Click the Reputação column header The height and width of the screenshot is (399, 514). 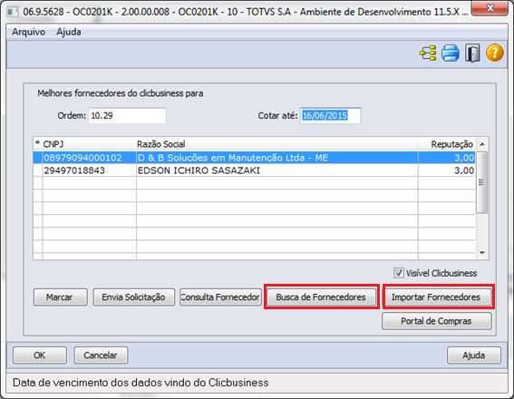[447, 144]
